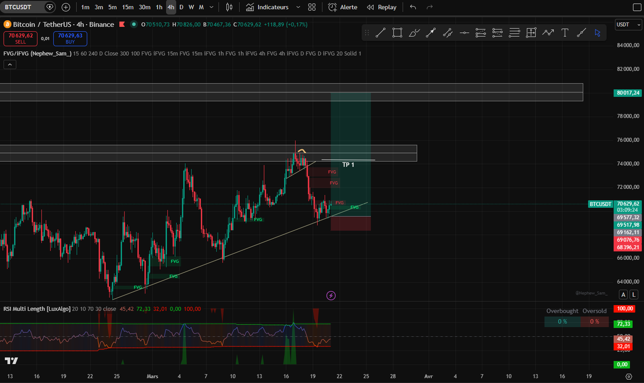Toggle logarithmic scale with L button
This screenshot has width=644, height=383.
click(x=634, y=294)
